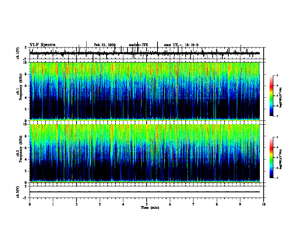The image size is (297, 229).
Task: Click time axis tick label "7"
Action: [193, 204]
